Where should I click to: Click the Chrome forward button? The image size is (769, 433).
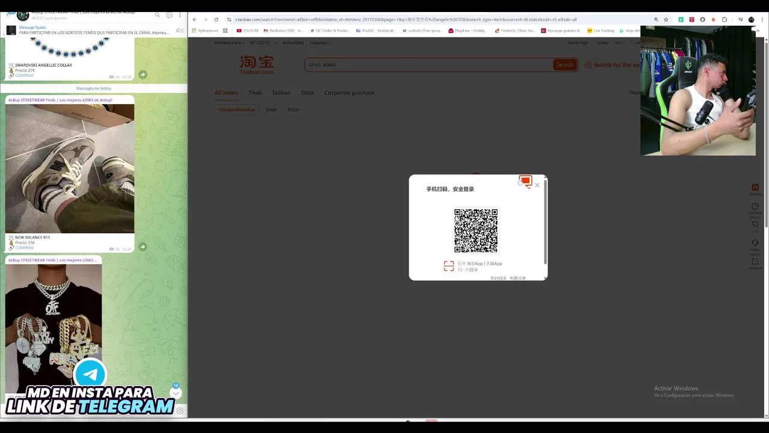(x=205, y=19)
